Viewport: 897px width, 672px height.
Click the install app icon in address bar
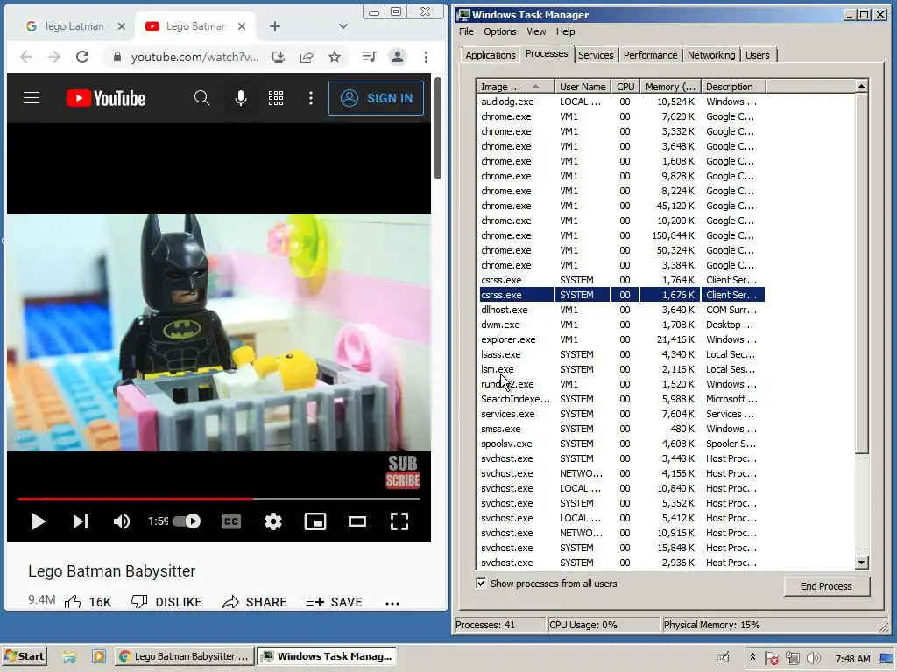(x=279, y=57)
